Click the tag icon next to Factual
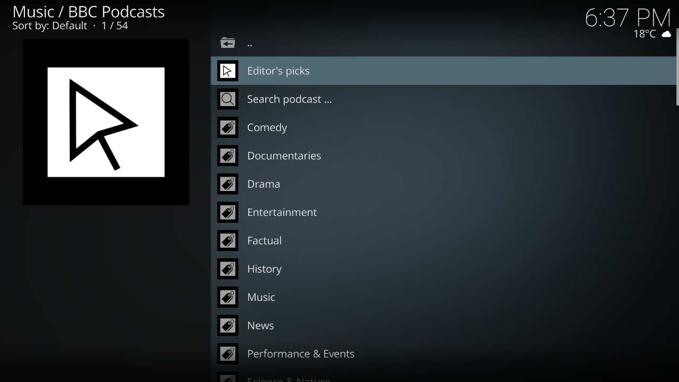Viewport: 679px width, 382px height. (x=228, y=240)
